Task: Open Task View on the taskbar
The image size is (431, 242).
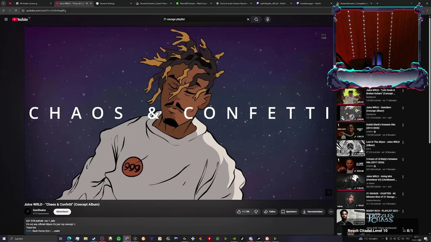Action: tap(60, 239)
